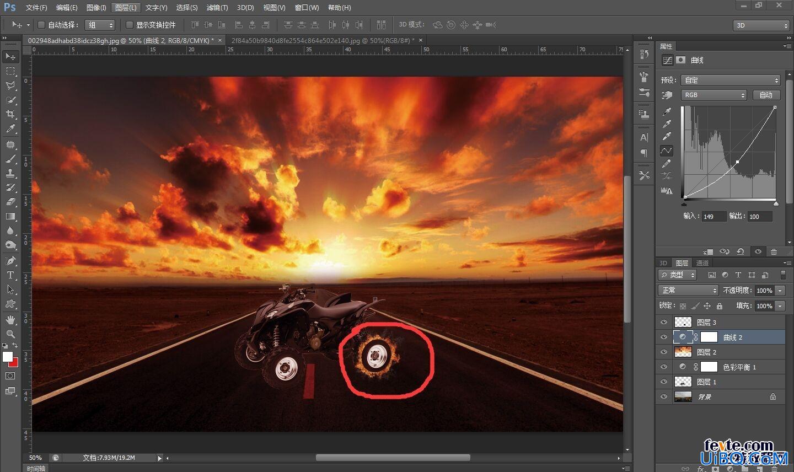This screenshot has width=794, height=472.
Task: Click the 时间轴 panel label
Action: (x=36, y=468)
